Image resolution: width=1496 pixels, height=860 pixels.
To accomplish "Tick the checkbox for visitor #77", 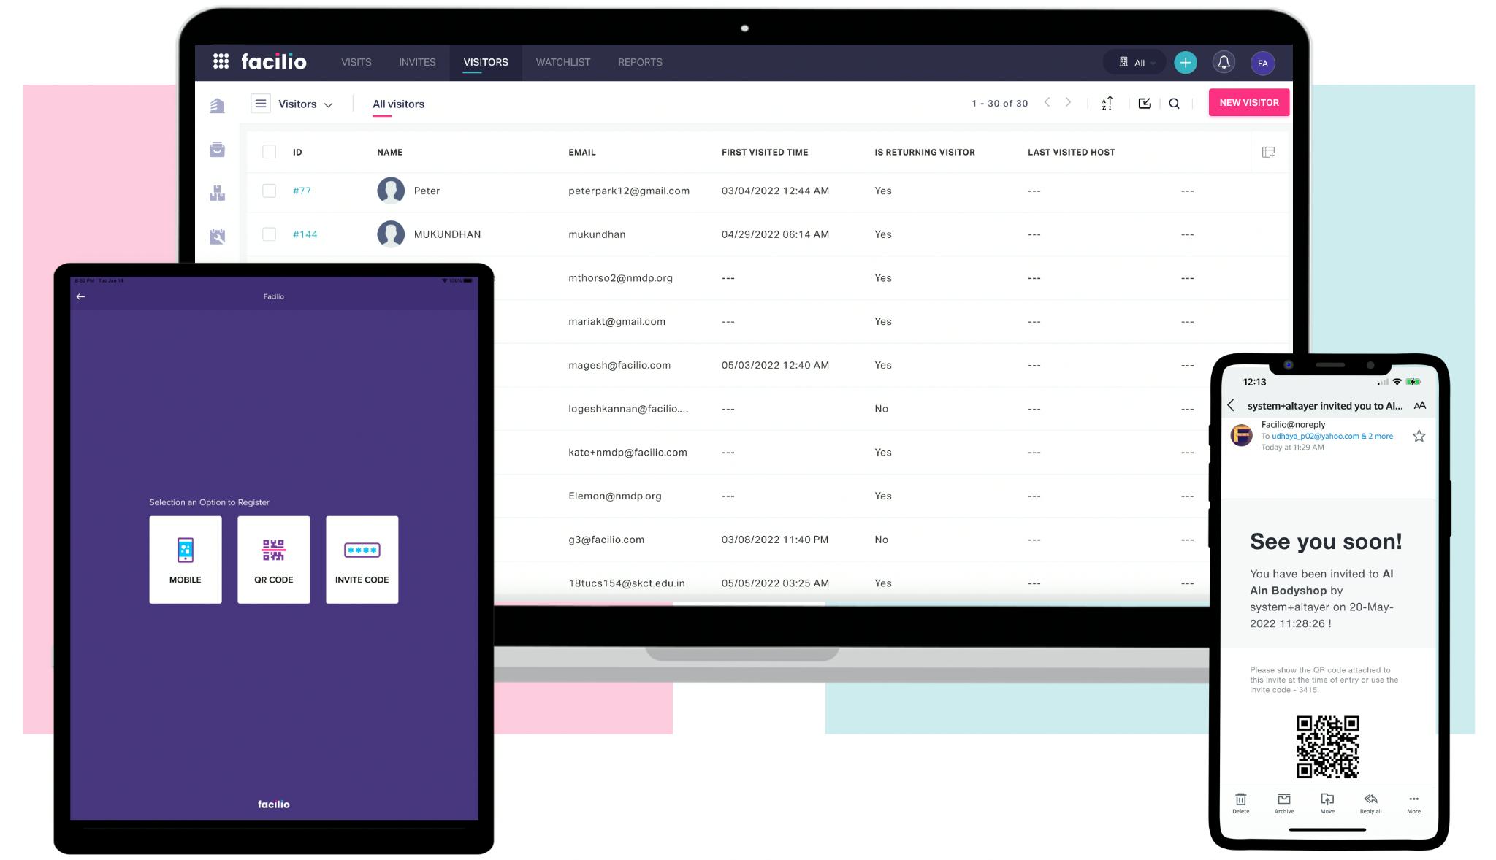I will point(270,191).
